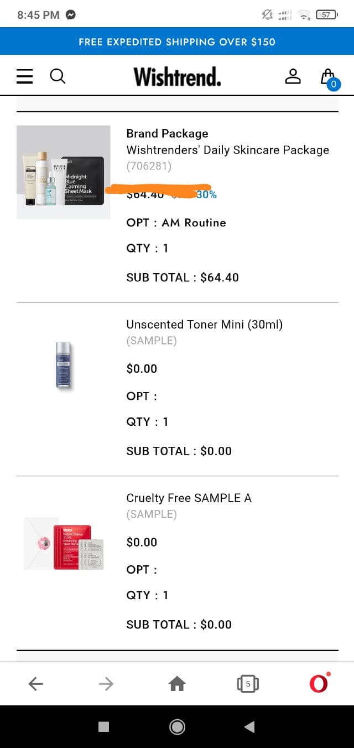Open the Opera menu icon
The image size is (354, 748).
coord(319,683)
